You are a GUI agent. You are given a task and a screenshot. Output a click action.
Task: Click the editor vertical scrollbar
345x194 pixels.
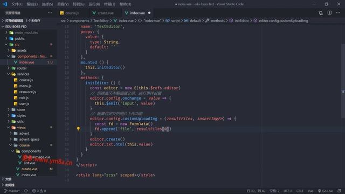click(343, 81)
